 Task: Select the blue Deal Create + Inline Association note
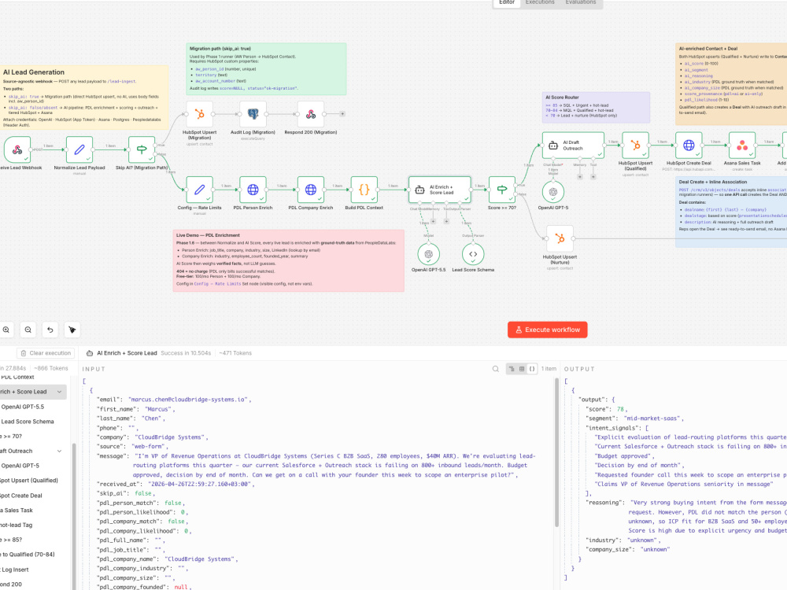coord(731,212)
